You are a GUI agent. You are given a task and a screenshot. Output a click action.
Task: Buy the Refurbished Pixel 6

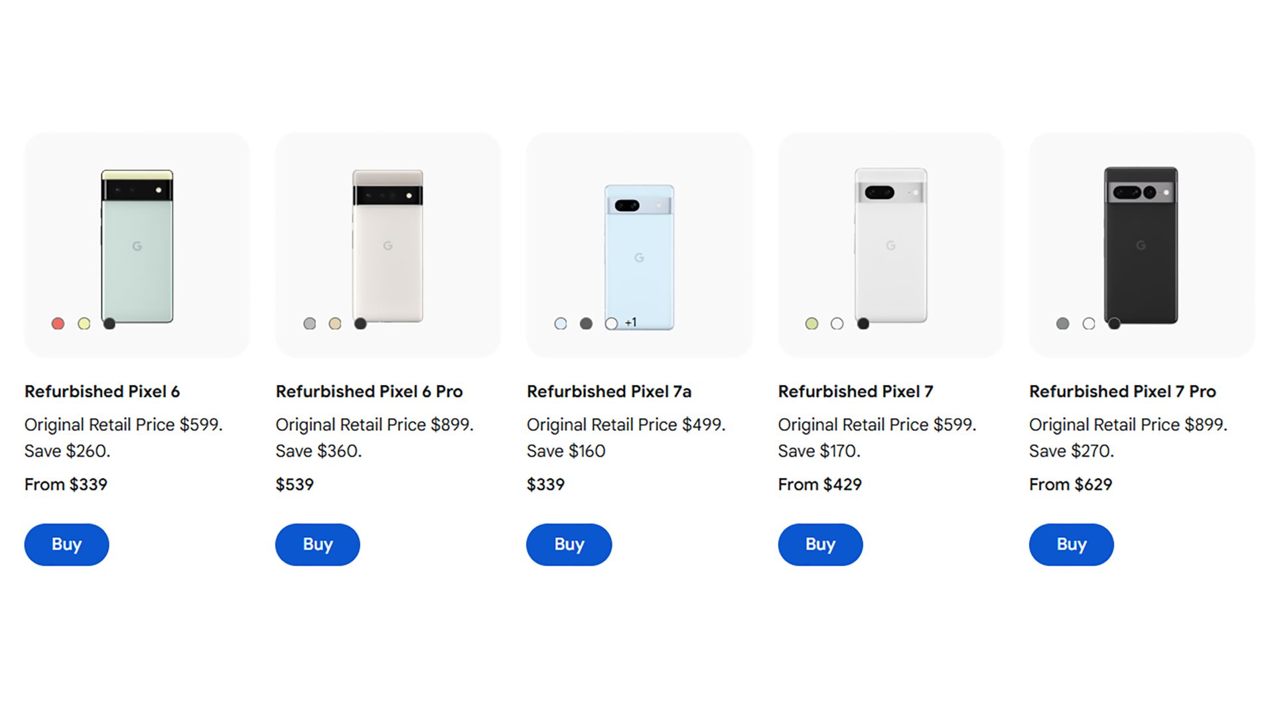click(67, 544)
